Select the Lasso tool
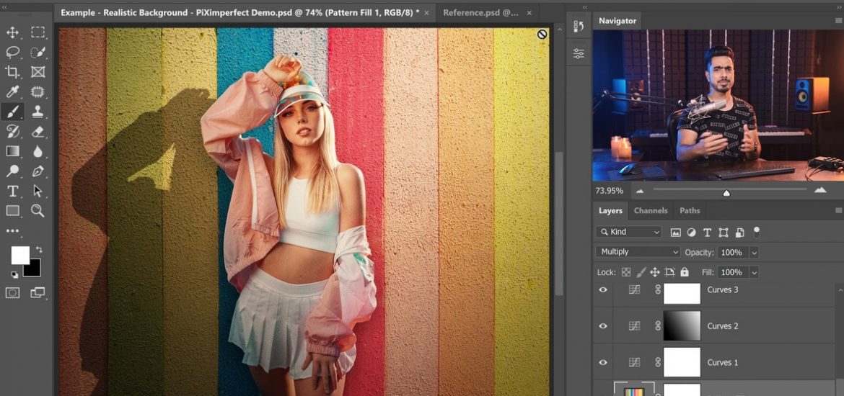844x396 pixels. (12, 52)
